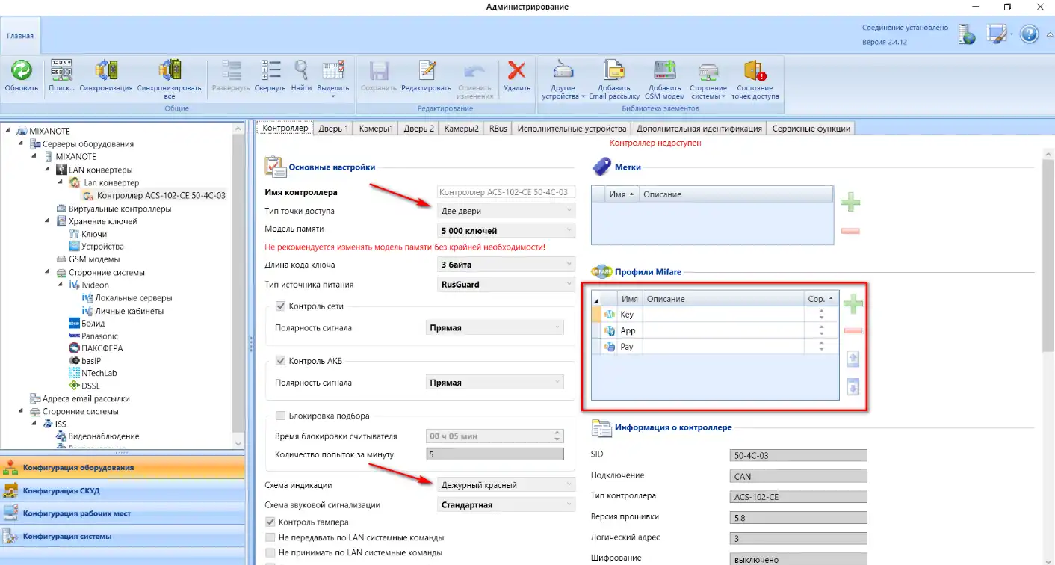
Task: Open the Исполнительные устройства tab
Action: coord(572,129)
